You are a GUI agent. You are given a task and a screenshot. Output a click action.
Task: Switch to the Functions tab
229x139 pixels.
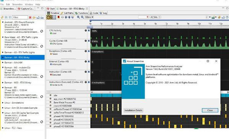tap(82, 13)
